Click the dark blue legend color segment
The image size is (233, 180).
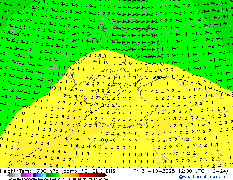coord(35,176)
